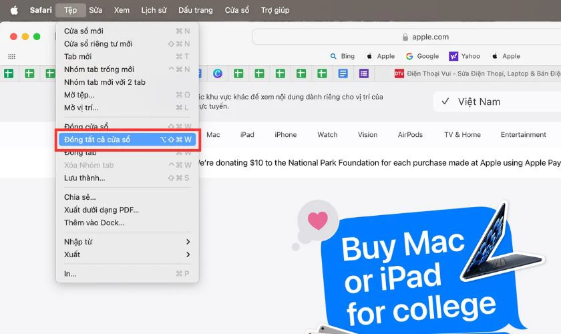This screenshot has width=561, height=334.
Task: Open the Mac link on Apple navigation
Action: (x=213, y=135)
